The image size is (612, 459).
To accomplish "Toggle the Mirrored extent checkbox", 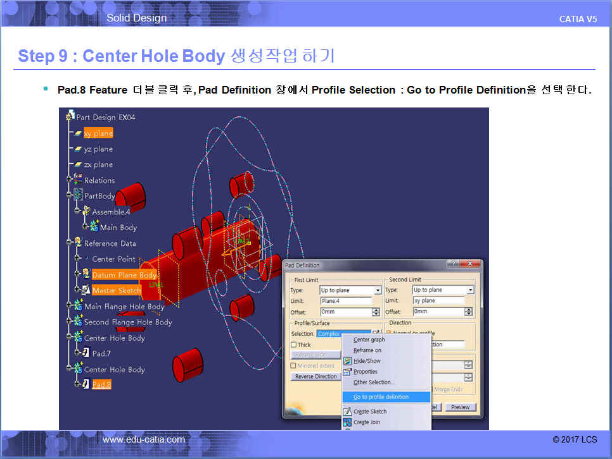I will [293, 365].
